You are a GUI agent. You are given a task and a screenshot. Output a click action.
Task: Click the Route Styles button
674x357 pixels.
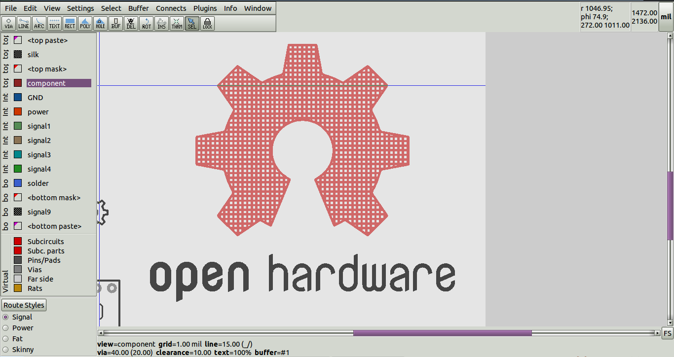coord(24,305)
